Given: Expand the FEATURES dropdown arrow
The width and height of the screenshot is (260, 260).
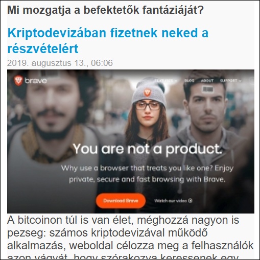Looking at the screenshot, I should tap(176, 81).
